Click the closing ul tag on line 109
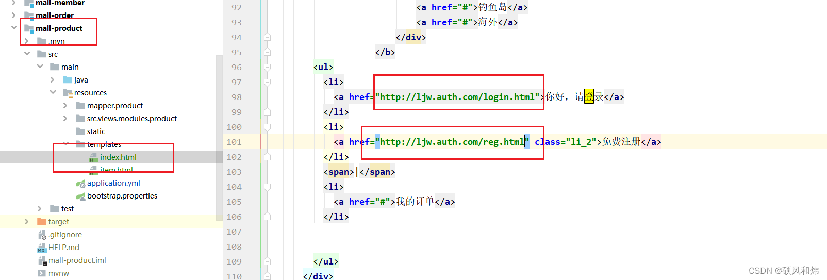This screenshot has height=280, width=827. (326, 261)
